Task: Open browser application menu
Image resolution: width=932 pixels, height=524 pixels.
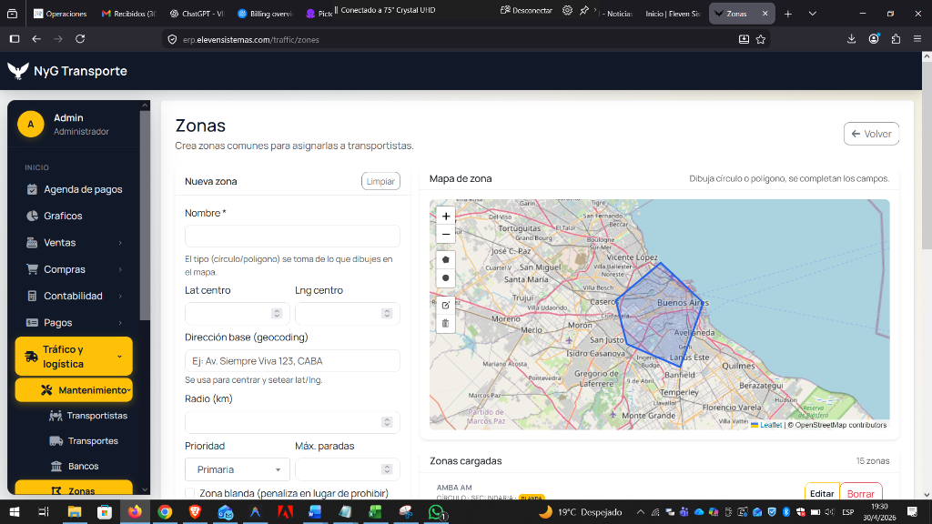Action: pos(917,39)
